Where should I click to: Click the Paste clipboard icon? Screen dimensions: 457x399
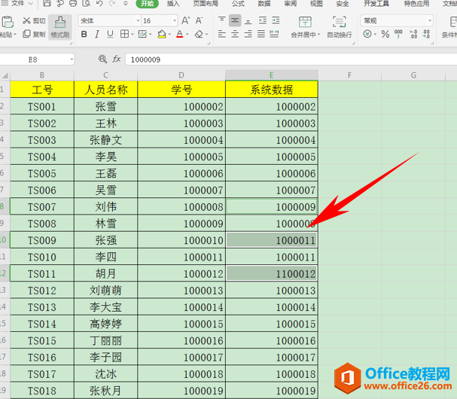click(8, 22)
